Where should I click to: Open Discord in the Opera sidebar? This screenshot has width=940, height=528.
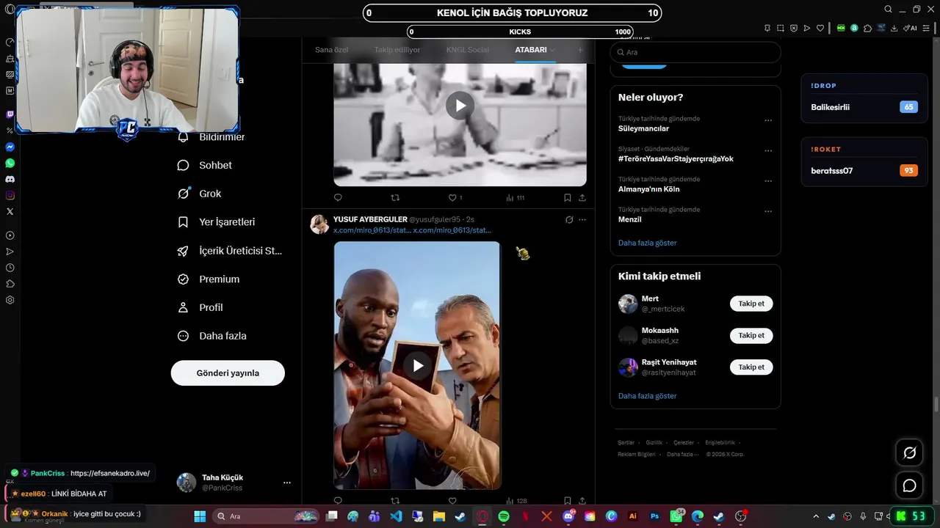click(x=10, y=179)
